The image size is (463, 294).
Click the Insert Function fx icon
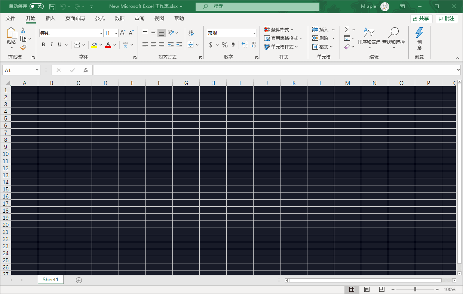86,70
